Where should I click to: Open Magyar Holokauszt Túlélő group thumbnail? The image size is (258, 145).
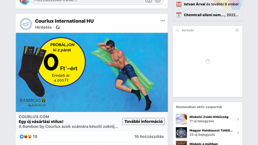tap(181, 133)
